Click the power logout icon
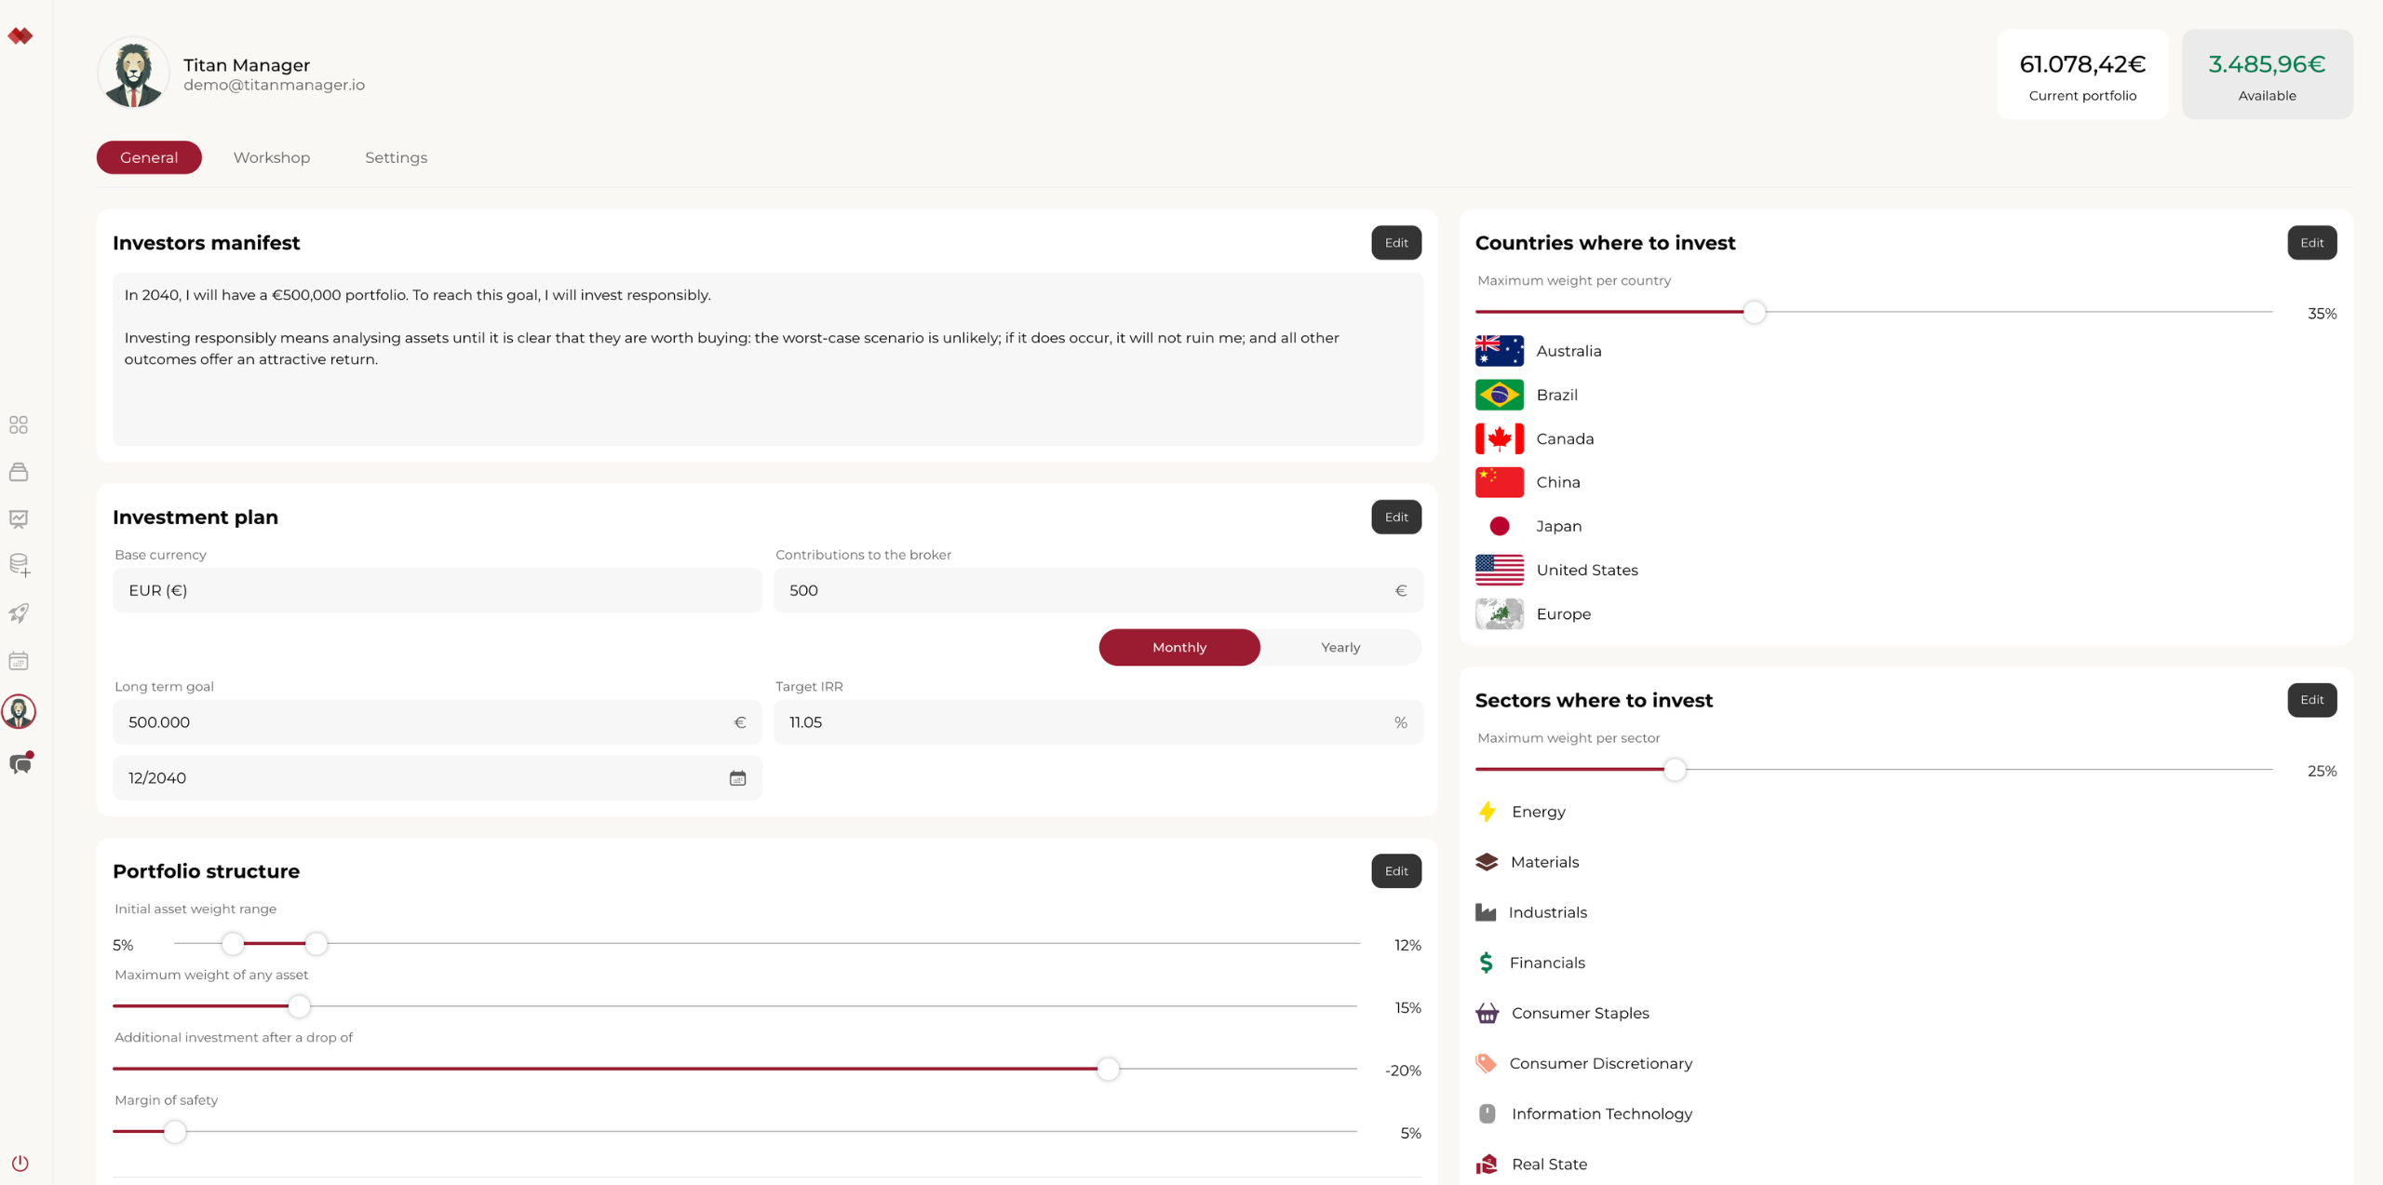Image resolution: width=2383 pixels, height=1185 pixels. [20, 1163]
